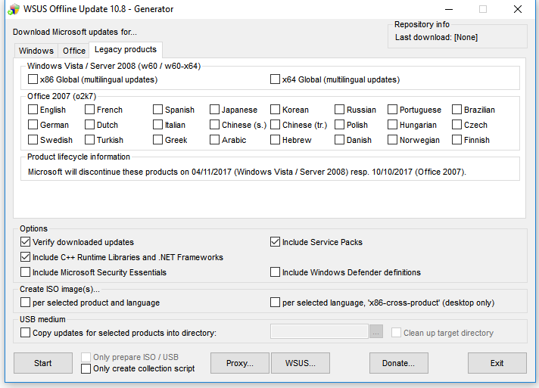Uncheck Include Service Packs
The height and width of the screenshot is (388, 539).
coord(275,242)
